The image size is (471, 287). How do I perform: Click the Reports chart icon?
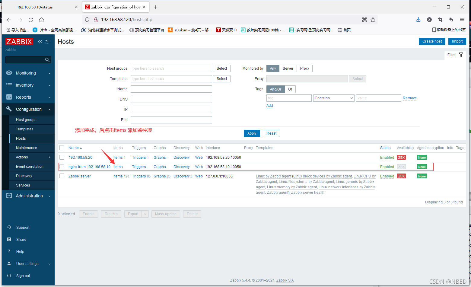[x=9, y=97]
